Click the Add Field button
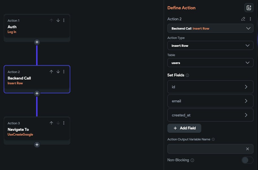This screenshot has width=258, height=170. click(x=184, y=128)
